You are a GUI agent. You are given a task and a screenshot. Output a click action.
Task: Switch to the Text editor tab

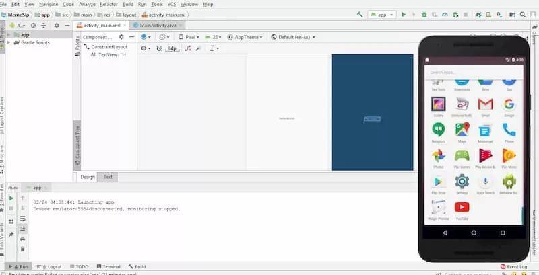108,177
